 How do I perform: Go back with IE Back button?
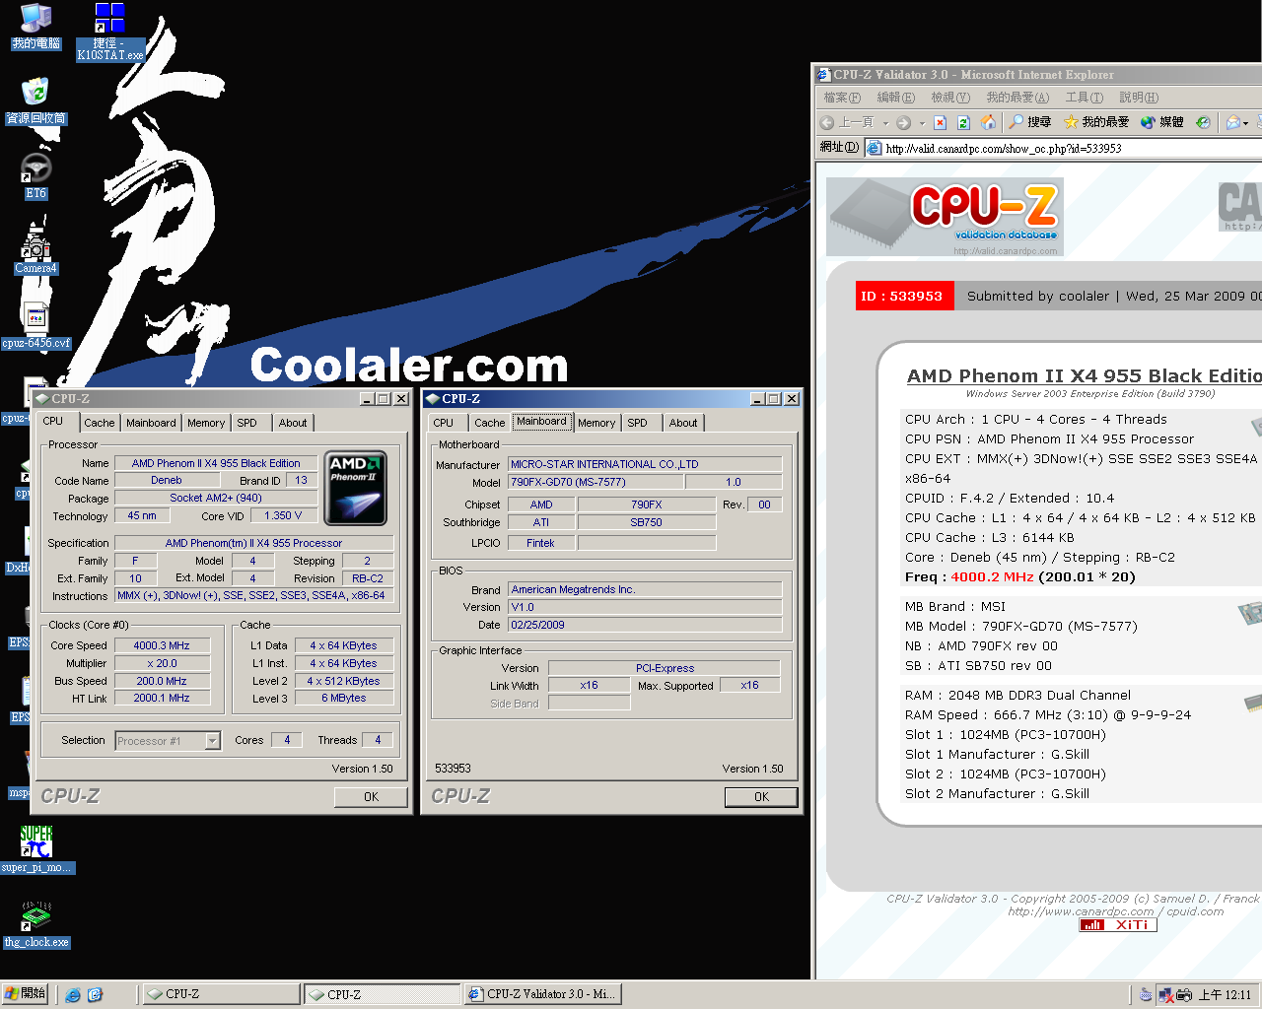[847, 122]
